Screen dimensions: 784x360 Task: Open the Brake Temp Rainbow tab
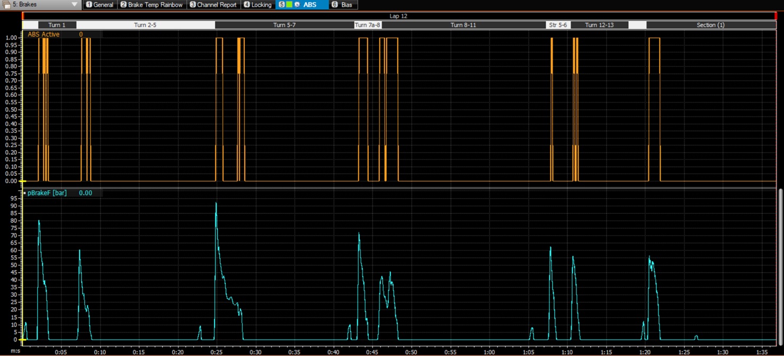[x=155, y=5]
